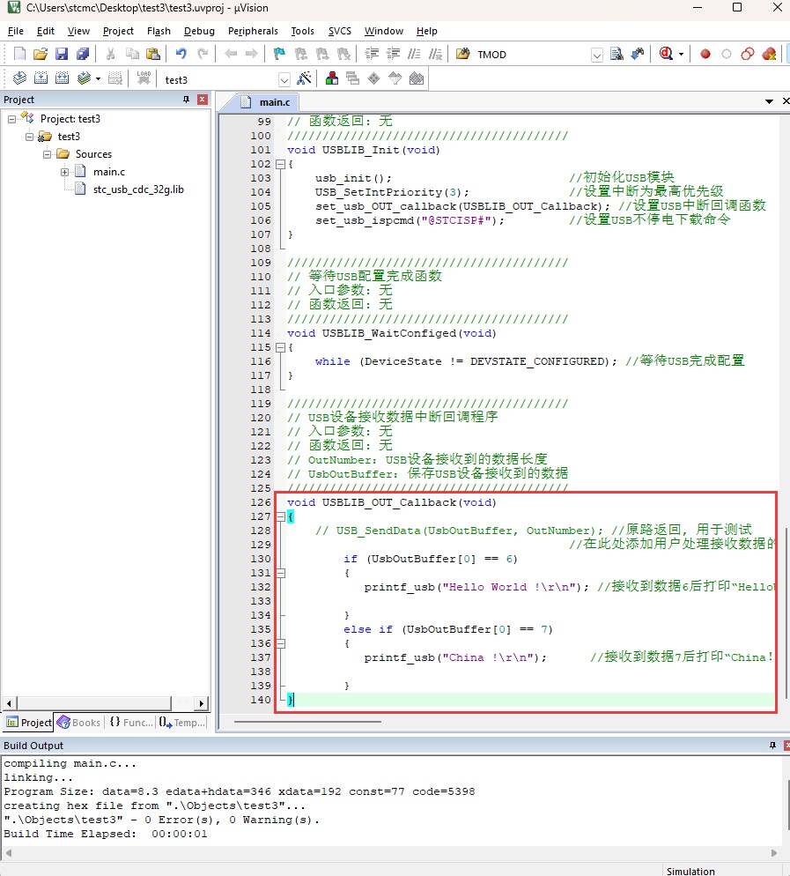Click the Rebuild all target files icon

62,78
